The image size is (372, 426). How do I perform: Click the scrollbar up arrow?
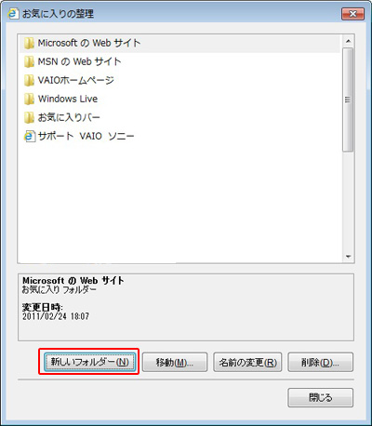(x=348, y=41)
